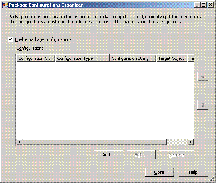Click the move configuration down arrow button
This screenshot has width=216, height=183.
coord(202,105)
